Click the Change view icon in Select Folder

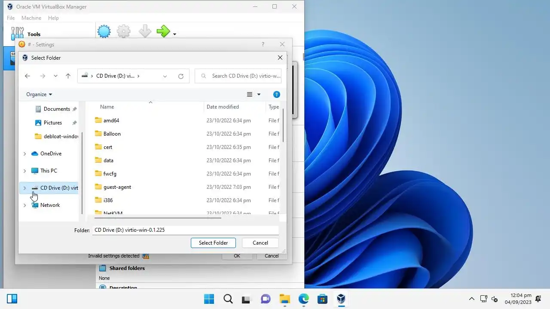pyautogui.click(x=250, y=94)
